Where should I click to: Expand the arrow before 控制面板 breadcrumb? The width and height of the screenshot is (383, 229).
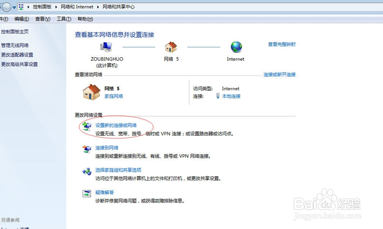pyautogui.click(x=28, y=7)
